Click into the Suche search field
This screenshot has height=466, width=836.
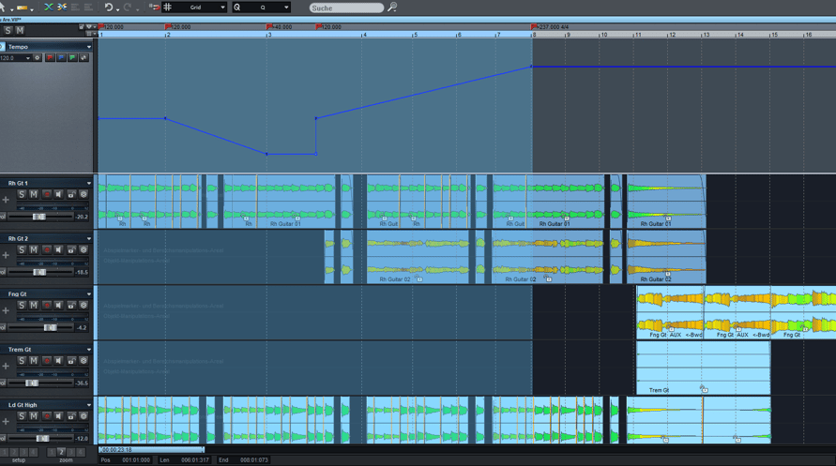[x=346, y=8]
